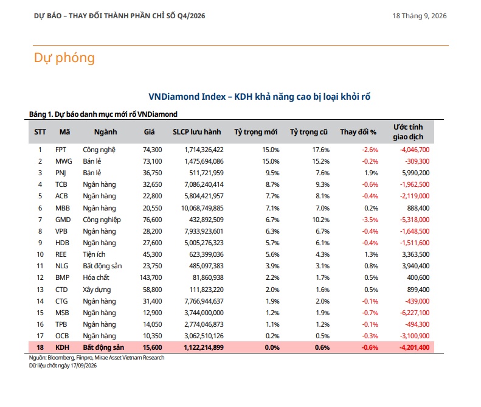Select ticker 'ACB' in the table
481x407 pixels.
pos(61,196)
